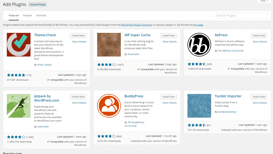Click the '6,166,038 downloads' text

pyautogui.click(x=109, y=69)
